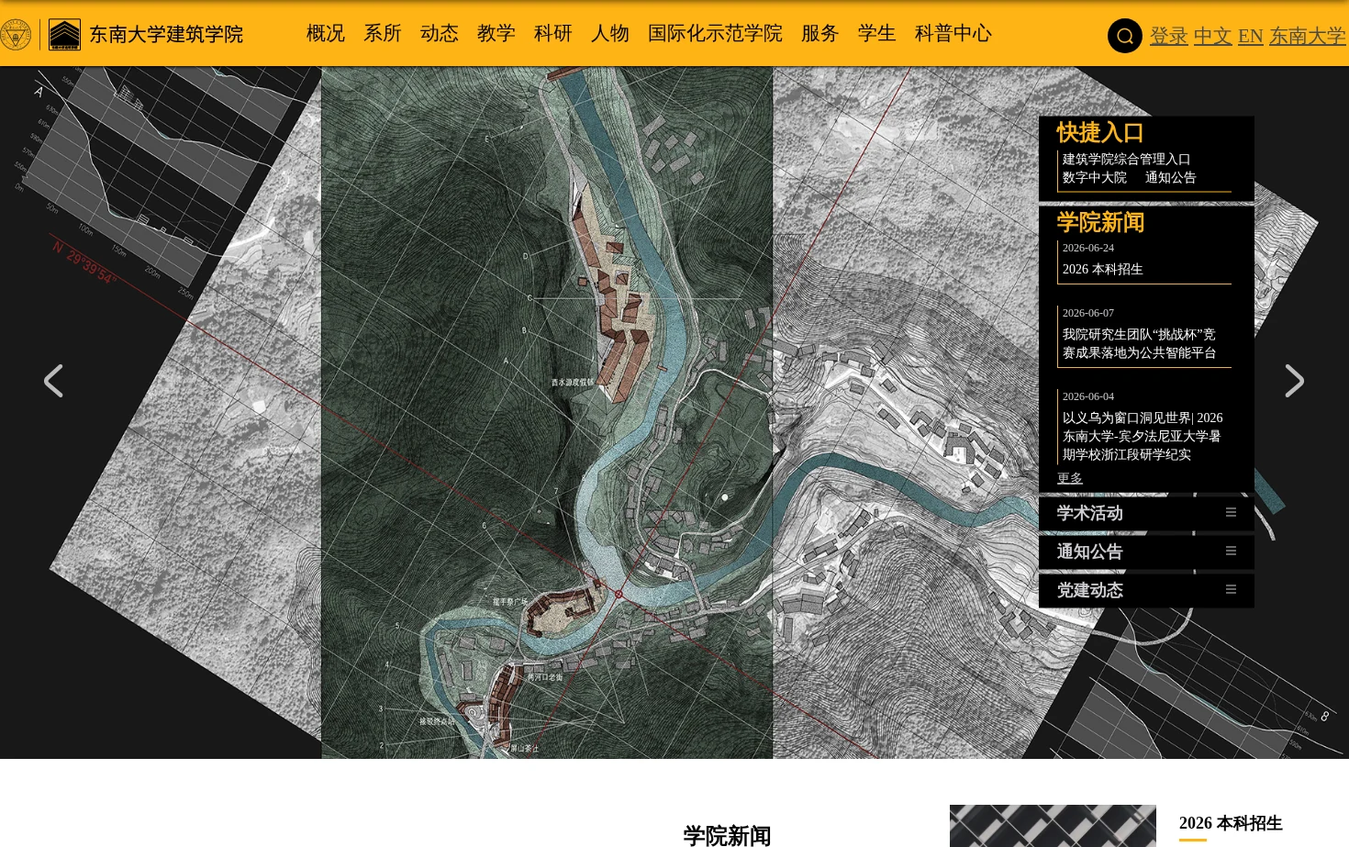
Task: Open the 东南大学 link in header
Action: (x=1308, y=36)
